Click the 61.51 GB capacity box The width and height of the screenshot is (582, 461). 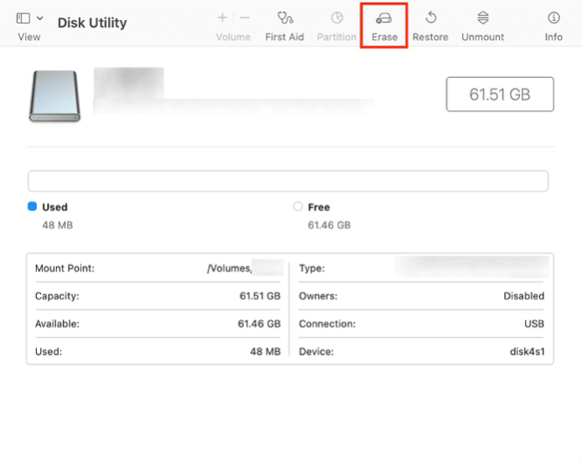pos(500,94)
